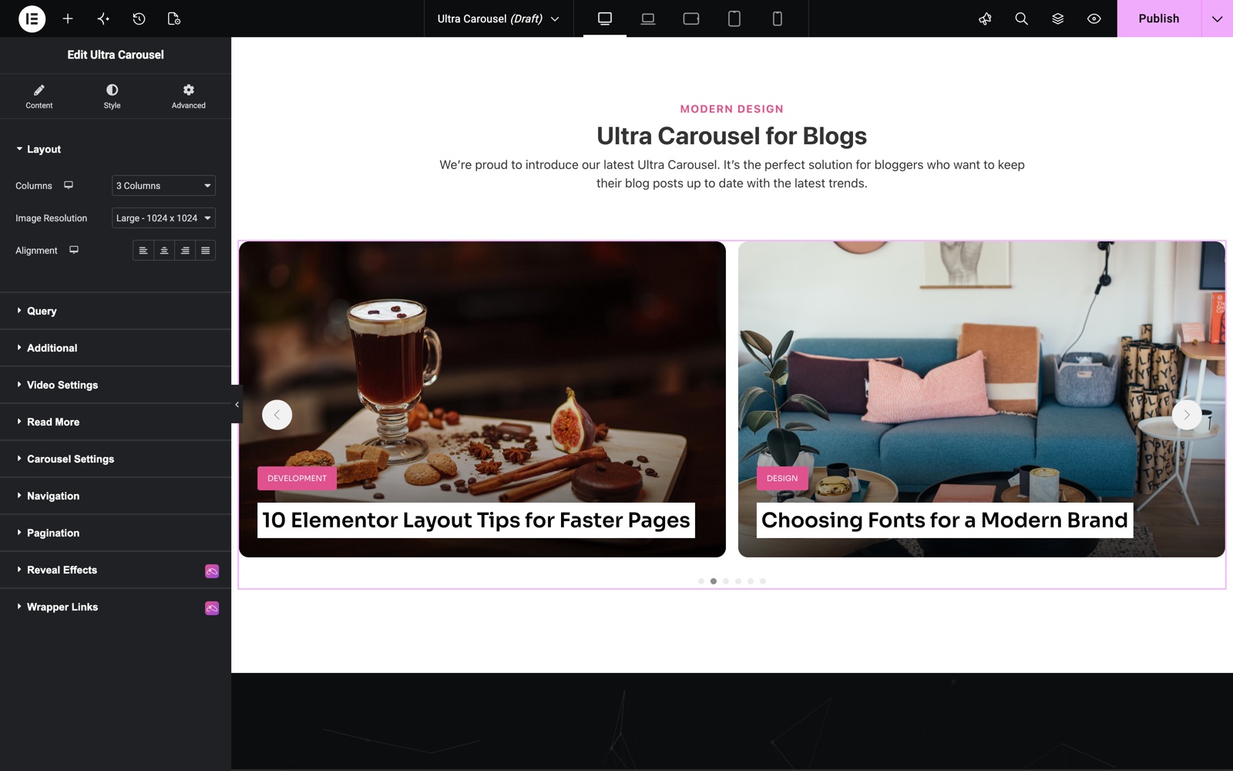Go to previous carousel slide

tap(277, 415)
